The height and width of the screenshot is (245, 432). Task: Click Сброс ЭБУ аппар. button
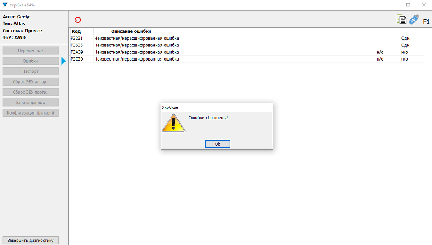click(x=31, y=82)
